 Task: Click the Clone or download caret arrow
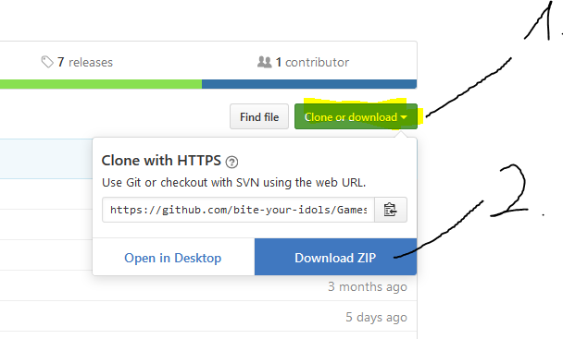click(404, 117)
